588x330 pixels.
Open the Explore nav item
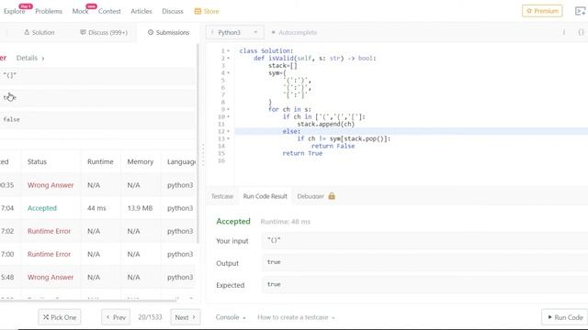pos(15,11)
